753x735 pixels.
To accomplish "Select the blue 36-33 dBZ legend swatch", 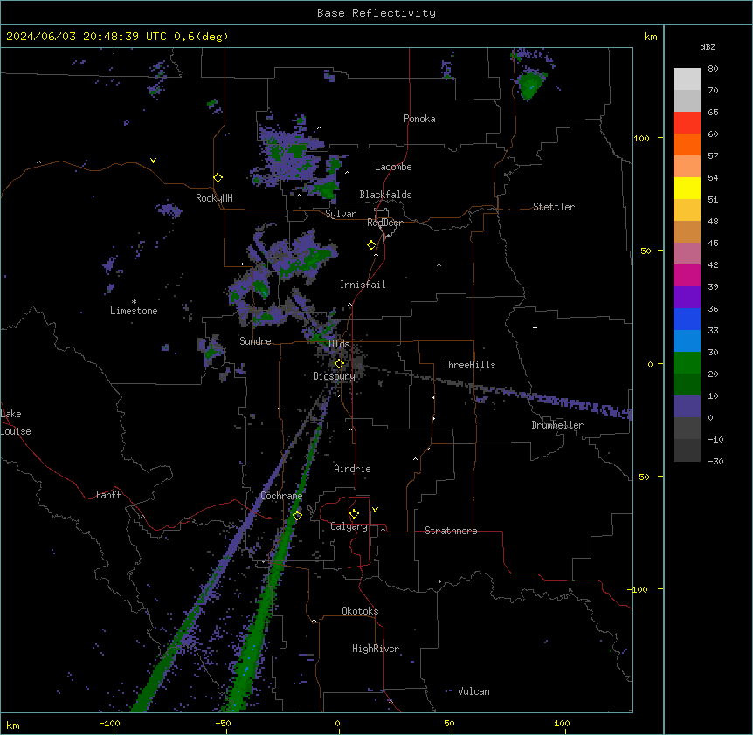I will [687, 319].
